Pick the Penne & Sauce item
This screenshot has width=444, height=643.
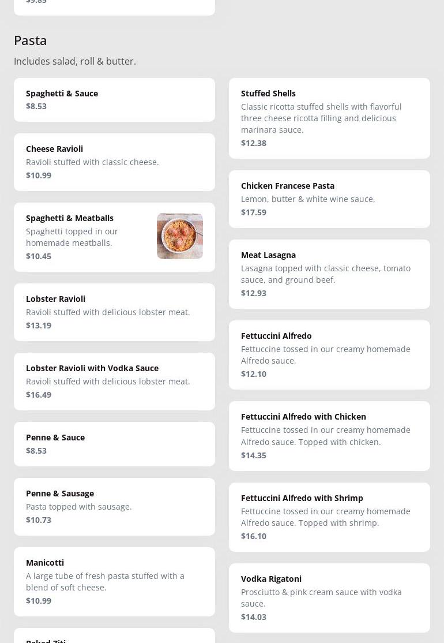[114, 444]
